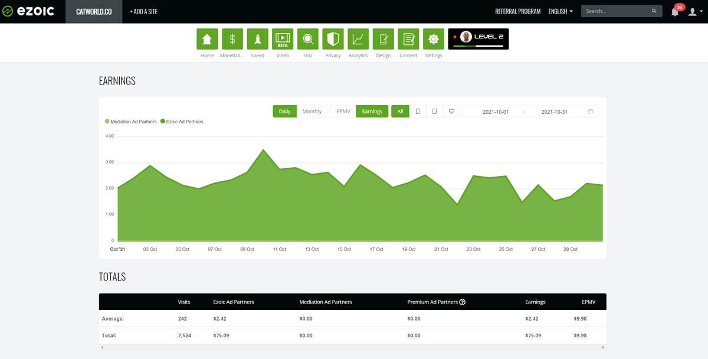
Task: Click the Ezoic Ad Partners column header
Action: [x=234, y=302]
